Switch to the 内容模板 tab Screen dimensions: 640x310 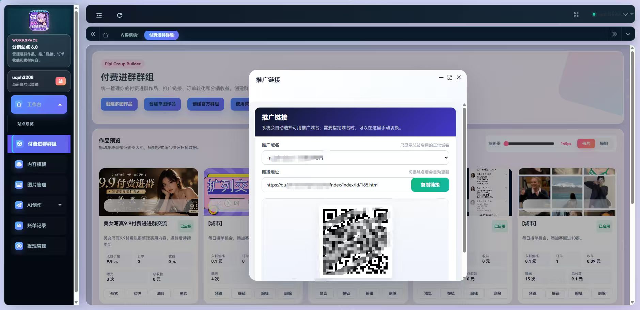(x=129, y=35)
